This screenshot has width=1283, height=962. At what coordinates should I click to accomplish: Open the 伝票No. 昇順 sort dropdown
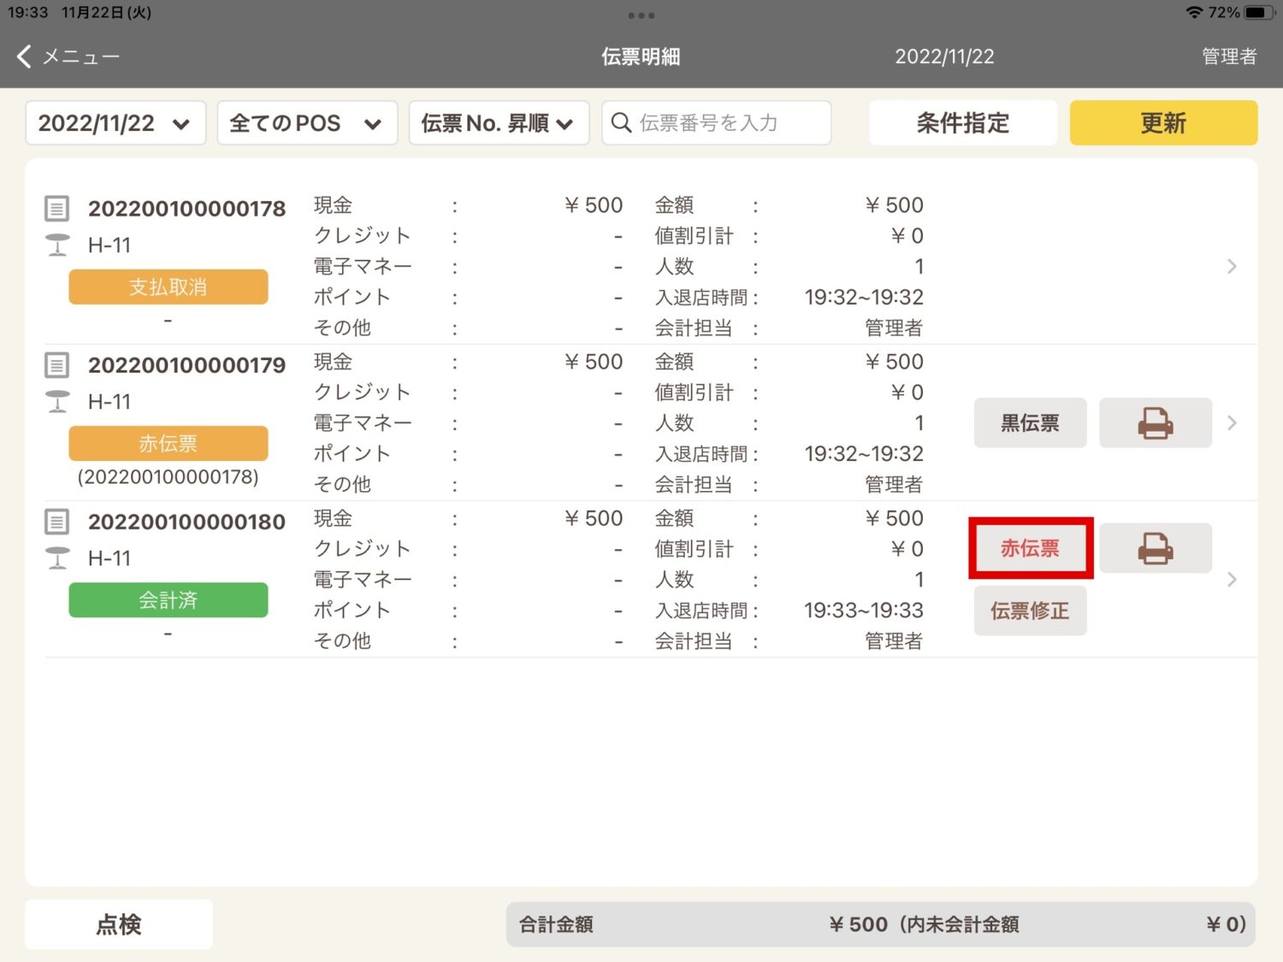click(x=499, y=123)
